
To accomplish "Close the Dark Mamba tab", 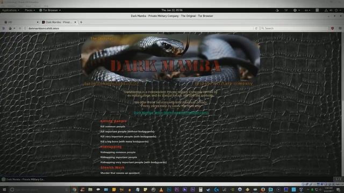I will click(75, 22).
